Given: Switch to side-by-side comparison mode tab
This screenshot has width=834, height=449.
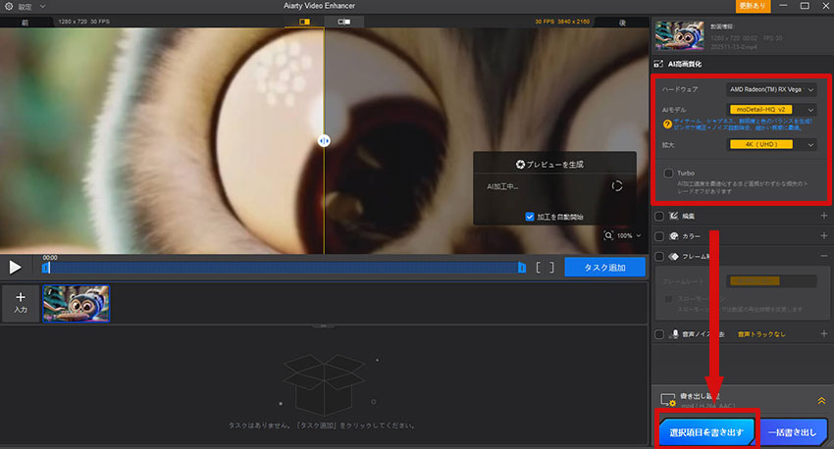Looking at the screenshot, I should pos(344,22).
